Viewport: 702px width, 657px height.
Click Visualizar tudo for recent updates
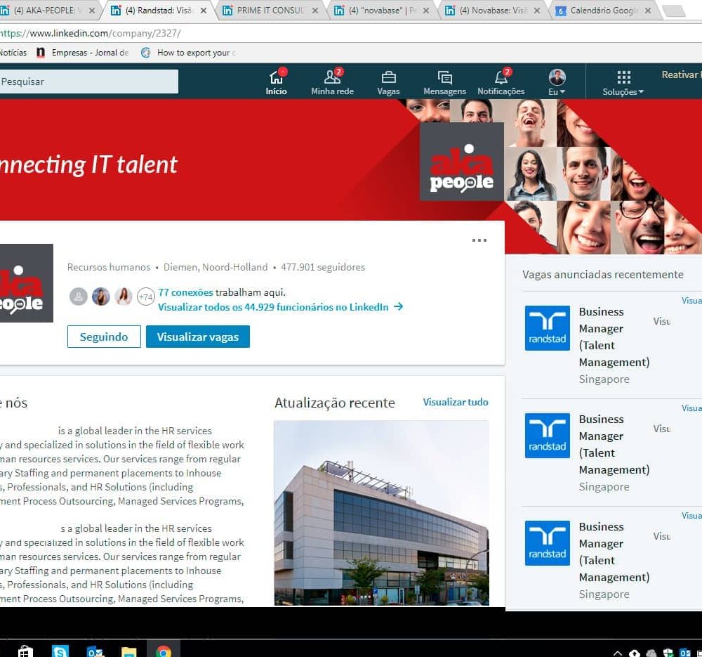tap(456, 402)
